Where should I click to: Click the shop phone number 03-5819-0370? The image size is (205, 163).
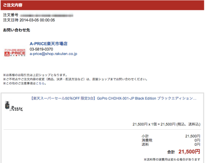[x=41, y=49]
